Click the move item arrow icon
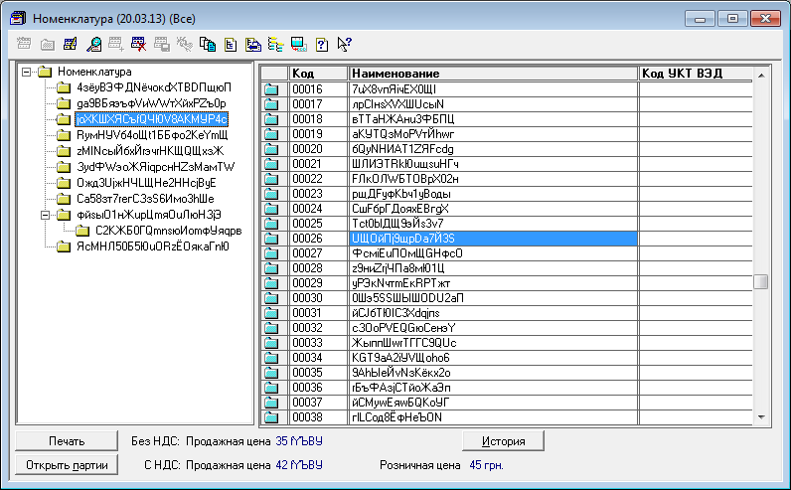 (253, 45)
